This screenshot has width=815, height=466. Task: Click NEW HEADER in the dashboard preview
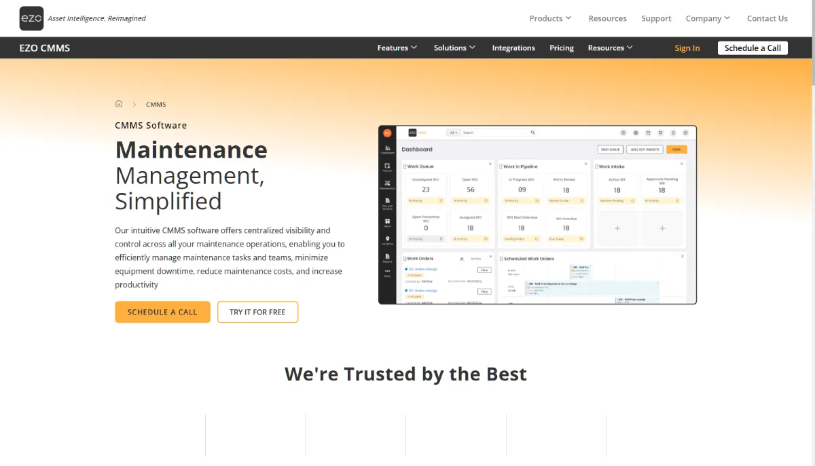[611, 149]
